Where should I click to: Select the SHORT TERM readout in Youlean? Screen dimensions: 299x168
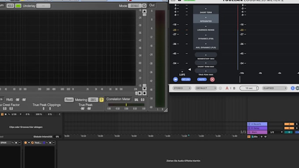(x=206, y=10)
